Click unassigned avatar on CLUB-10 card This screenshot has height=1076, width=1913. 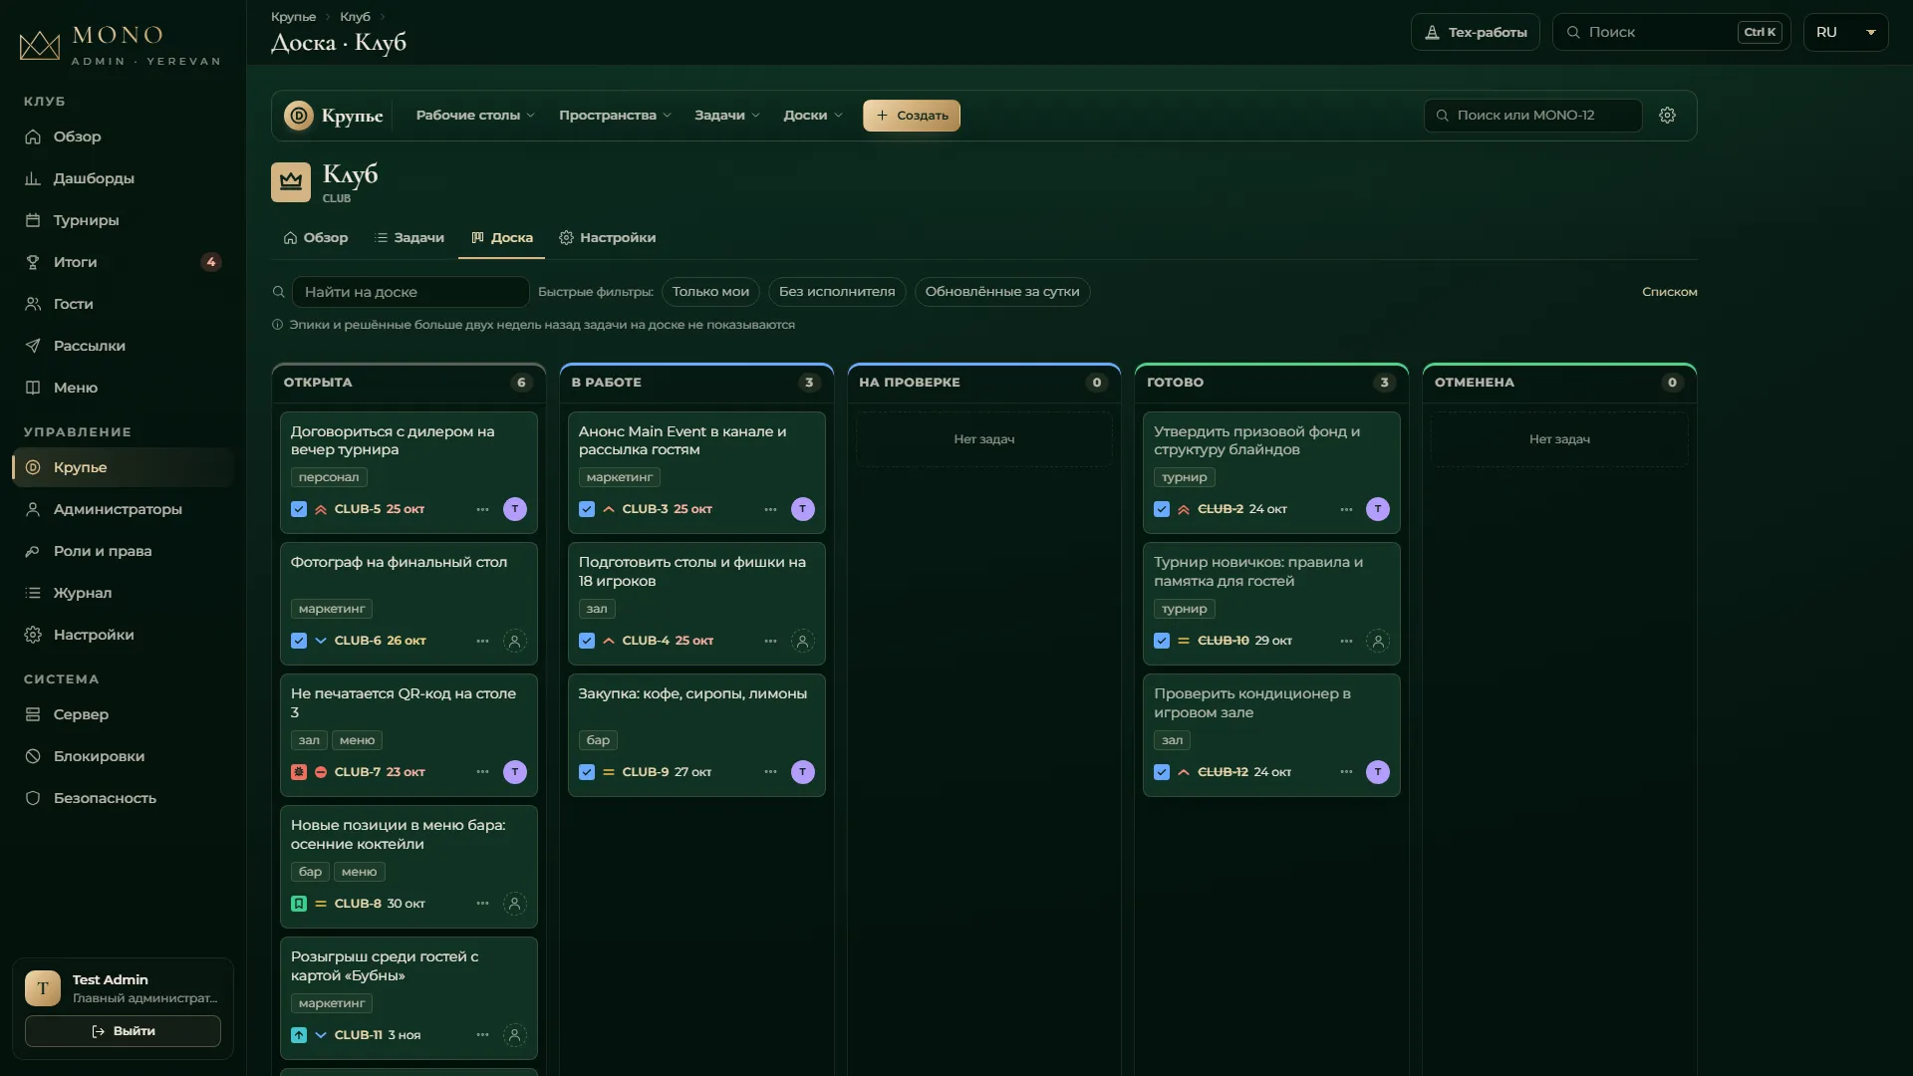coord(1378,641)
